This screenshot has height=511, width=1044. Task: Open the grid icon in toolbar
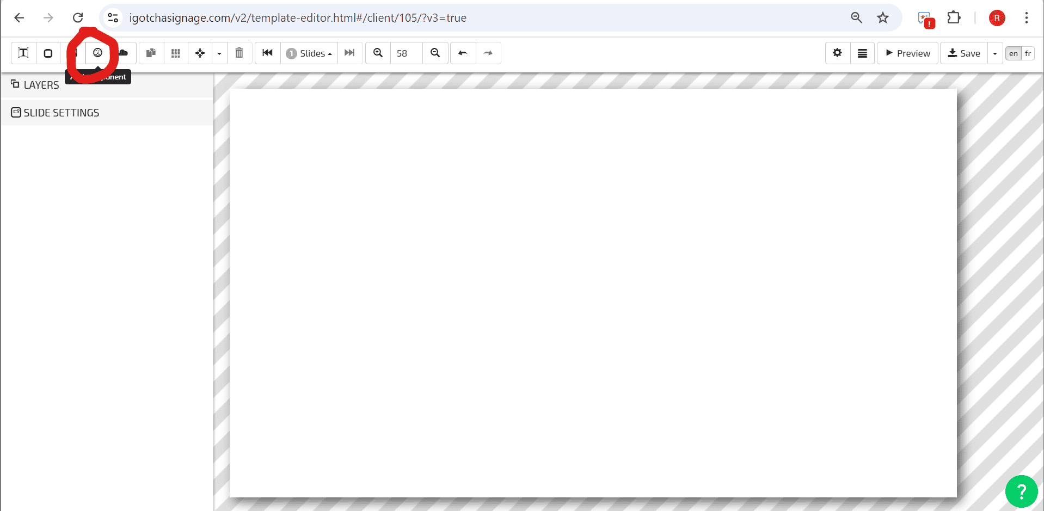click(x=176, y=53)
